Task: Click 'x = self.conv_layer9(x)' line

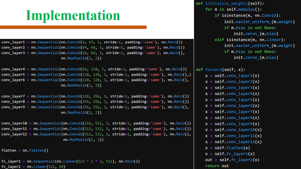Action: point(232,124)
